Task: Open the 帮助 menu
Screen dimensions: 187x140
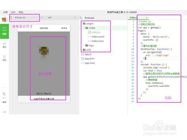Action: tap(21, 12)
